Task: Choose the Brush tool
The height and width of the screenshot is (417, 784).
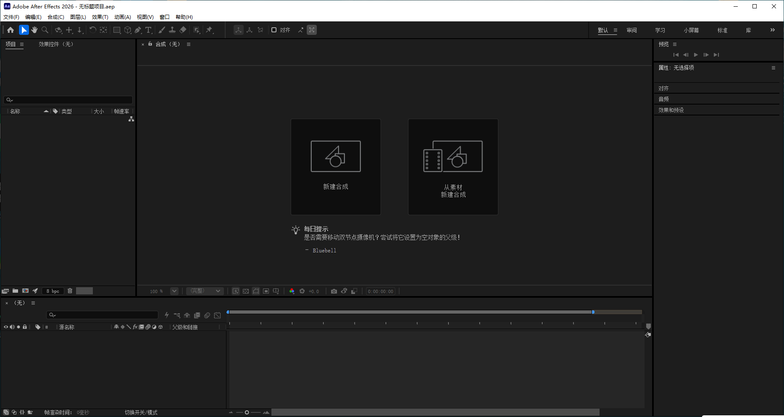Action: (x=162, y=30)
